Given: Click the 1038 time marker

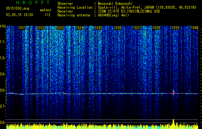Looking at the screenshot, I should pyautogui.click(x=156, y=28).
